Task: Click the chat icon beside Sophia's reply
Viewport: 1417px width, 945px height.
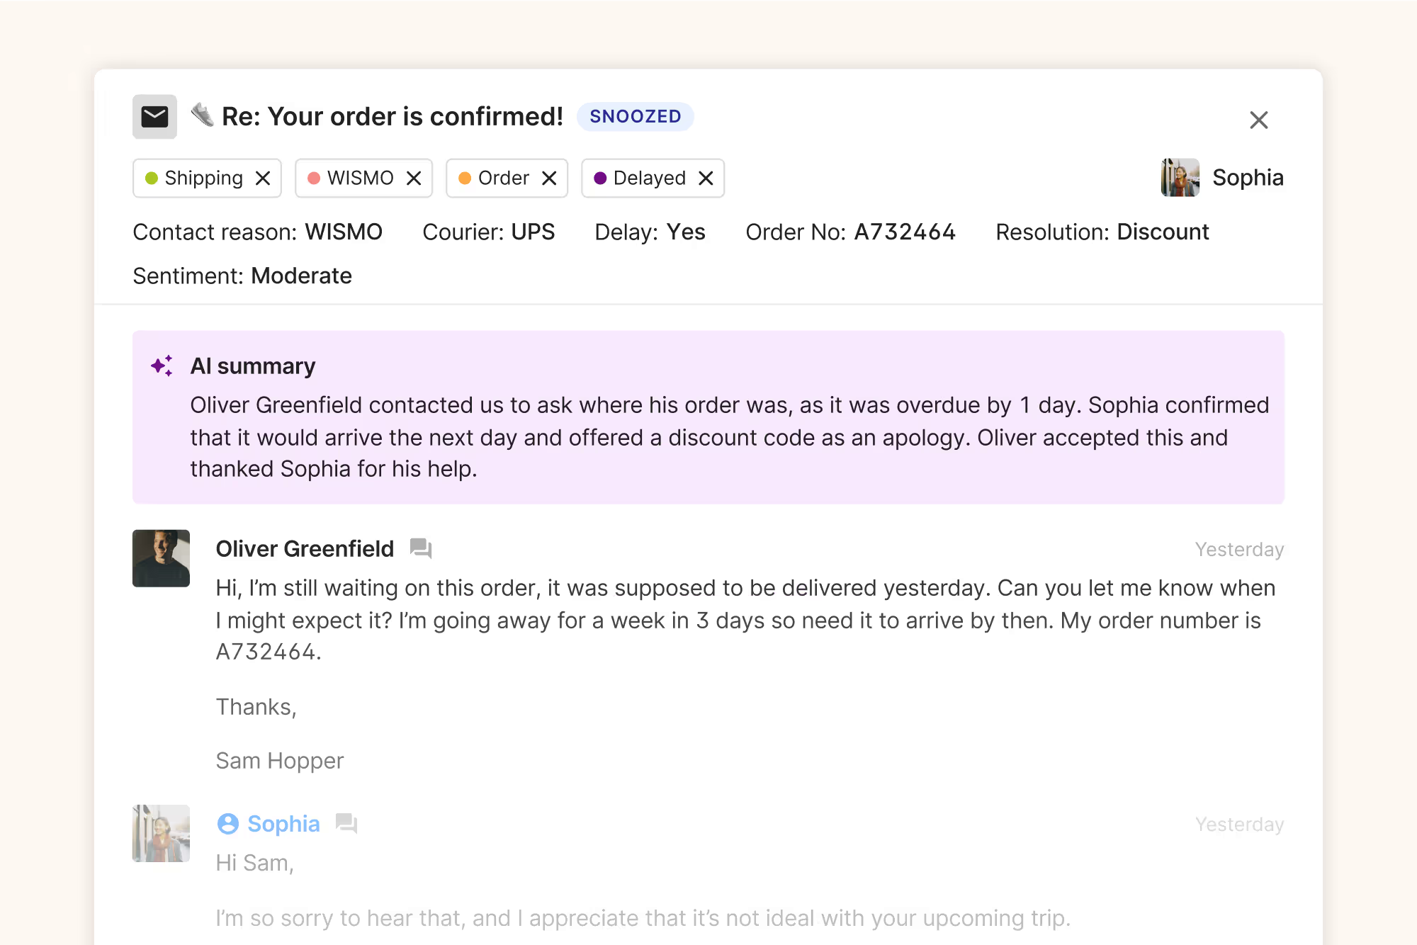Action: click(346, 823)
